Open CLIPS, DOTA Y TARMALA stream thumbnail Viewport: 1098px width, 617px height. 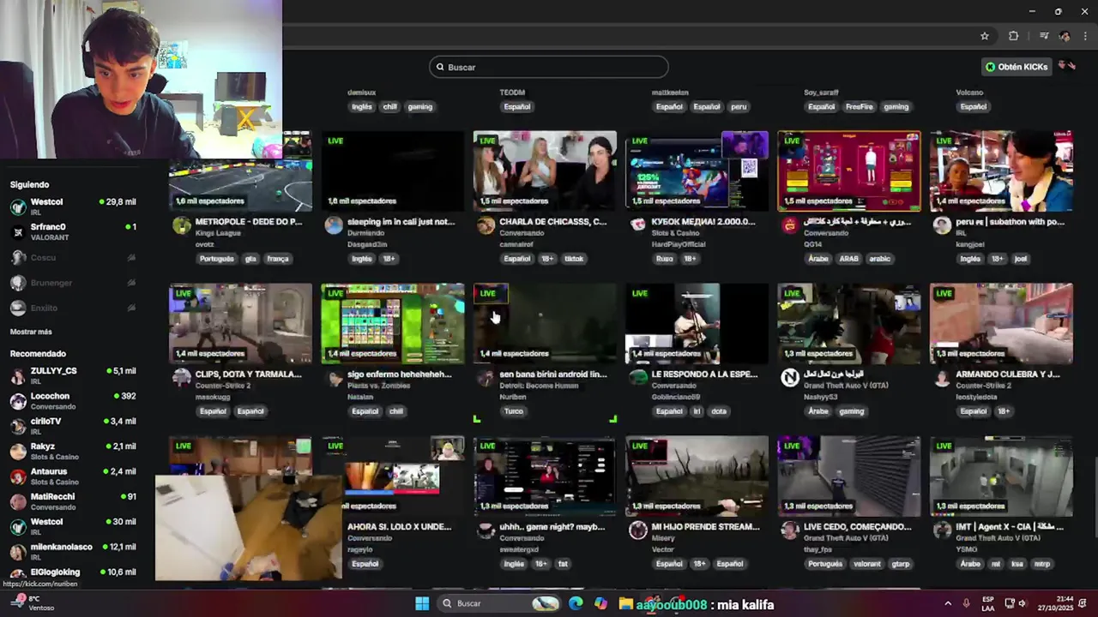(241, 324)
